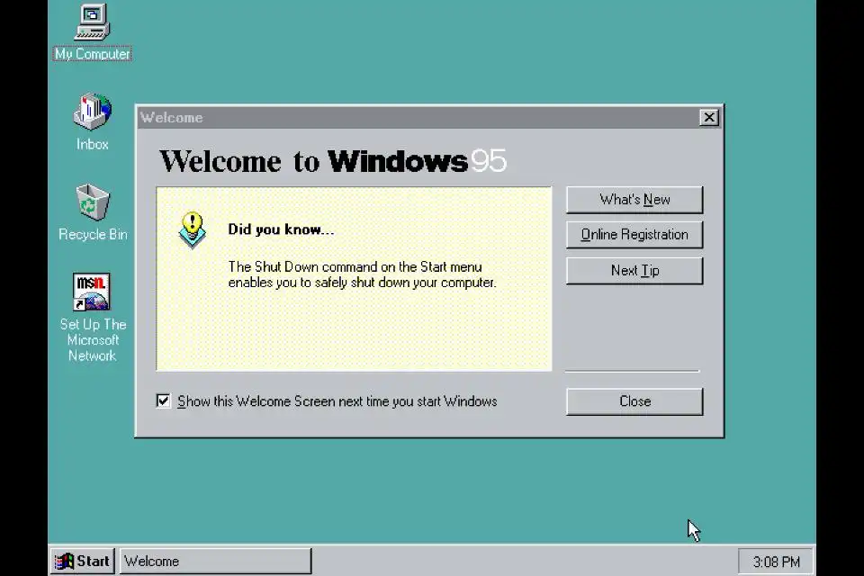
Task: Click the Close button in Welcome dialog
Action: [x=634, y=401]
